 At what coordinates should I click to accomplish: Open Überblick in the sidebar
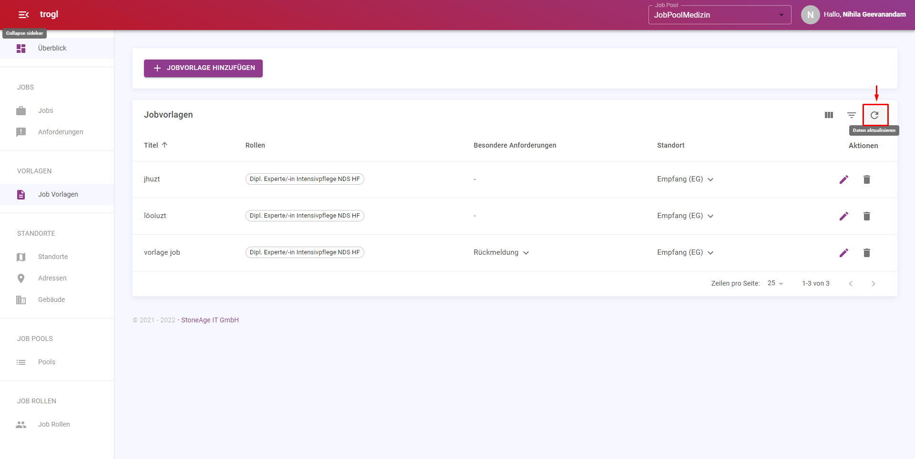coord(57,48)
